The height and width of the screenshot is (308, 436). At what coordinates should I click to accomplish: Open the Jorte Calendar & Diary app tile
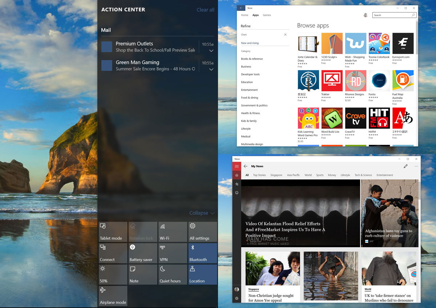coord(308,43)
